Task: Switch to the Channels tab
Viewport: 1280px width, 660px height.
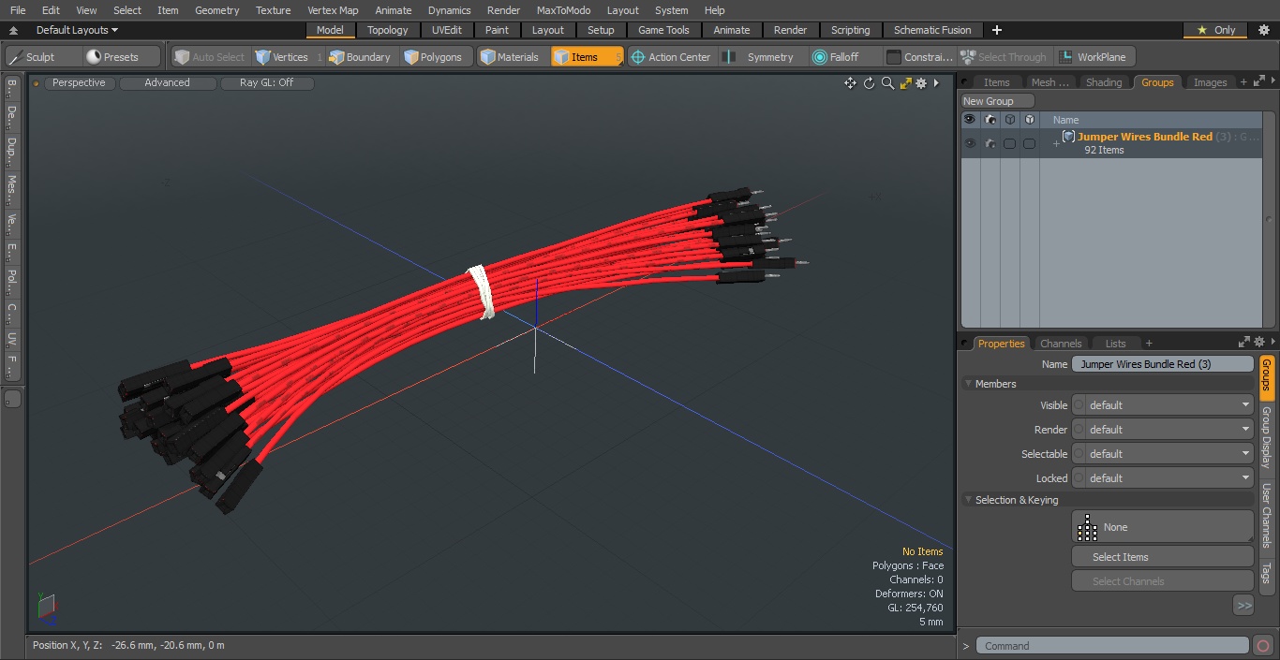Action: coord(1061,344)
